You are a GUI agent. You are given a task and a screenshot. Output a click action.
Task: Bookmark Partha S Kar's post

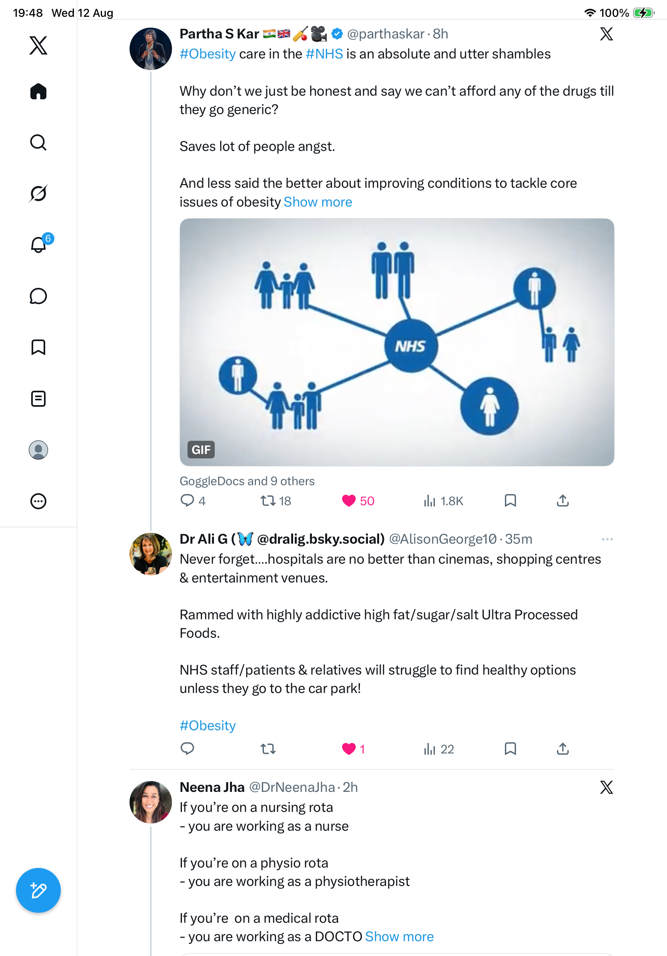click(x=510, y=500)
